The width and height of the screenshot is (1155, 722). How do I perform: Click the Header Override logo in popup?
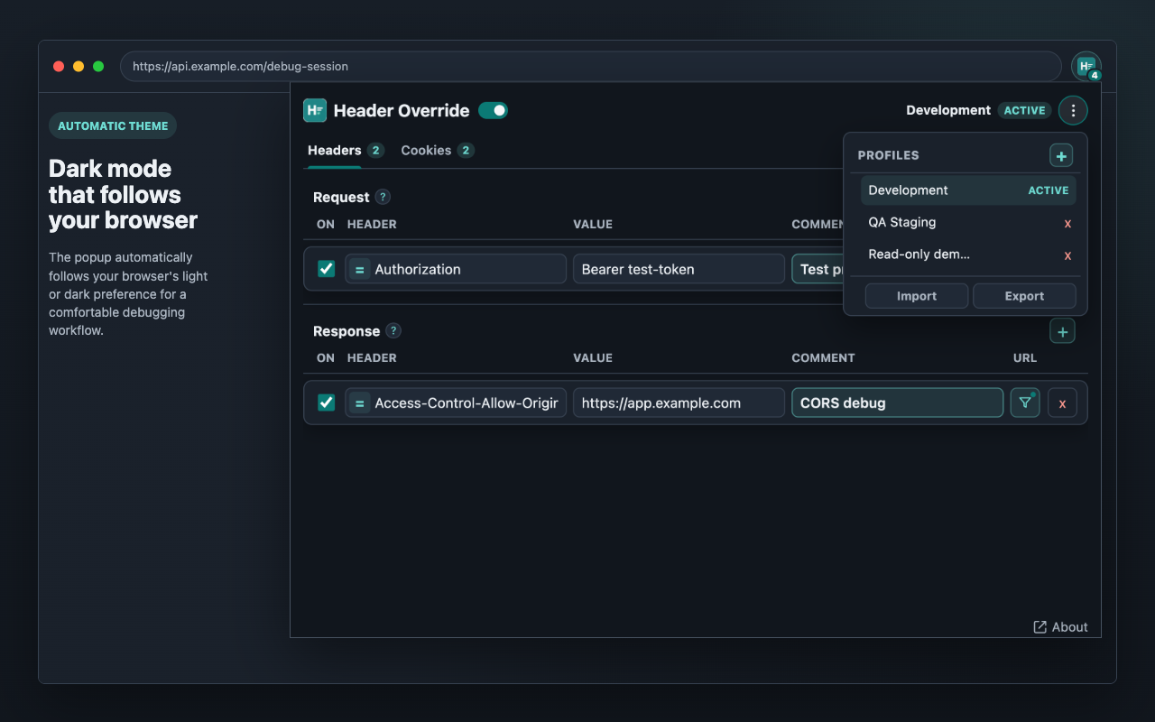click(315, 110)
